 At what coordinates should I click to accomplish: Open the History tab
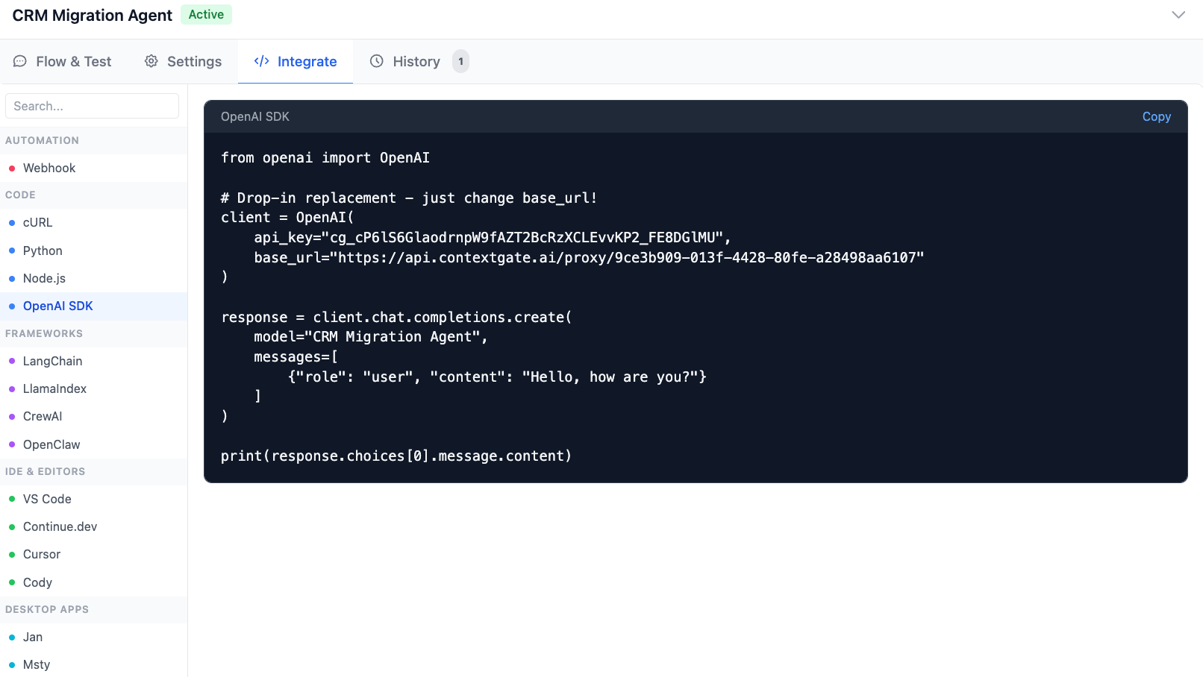416,61
